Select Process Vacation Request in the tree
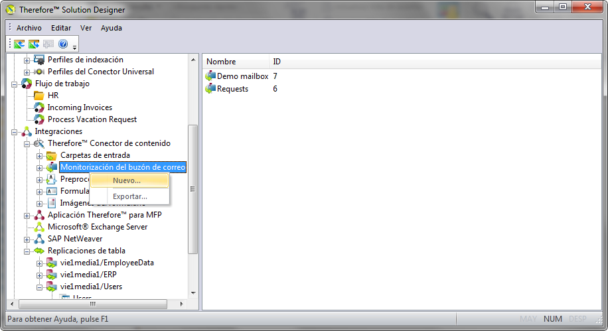The width and height of the screenshot is (608, 331). tap(92, 119)
